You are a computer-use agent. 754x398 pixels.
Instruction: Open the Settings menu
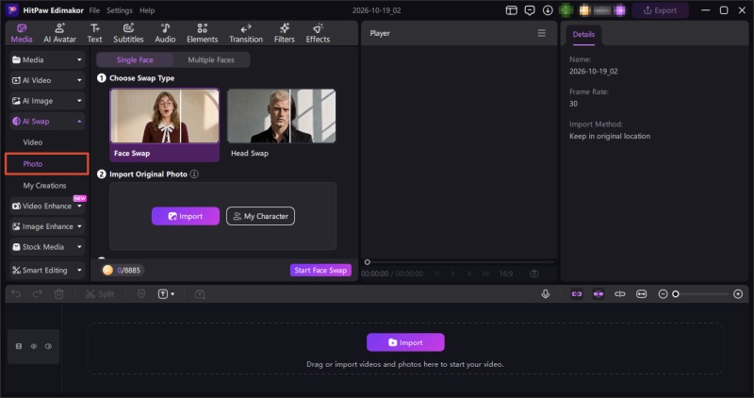120,10
